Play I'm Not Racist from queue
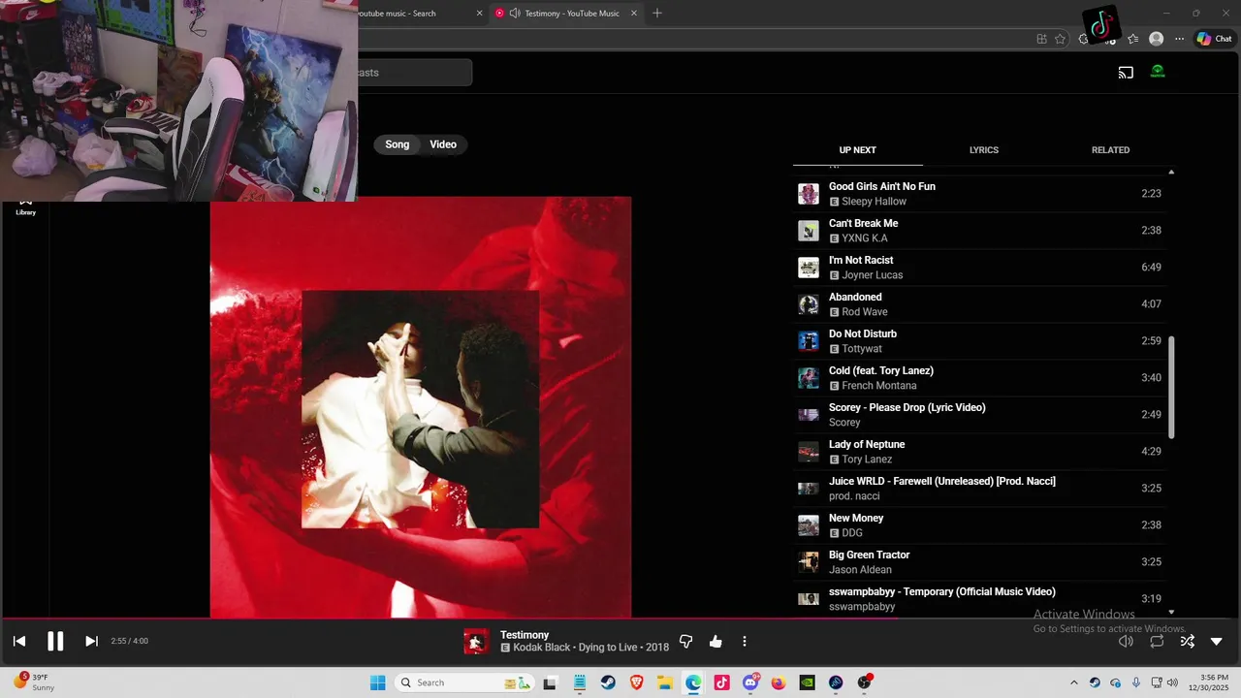 click(979, 268)
